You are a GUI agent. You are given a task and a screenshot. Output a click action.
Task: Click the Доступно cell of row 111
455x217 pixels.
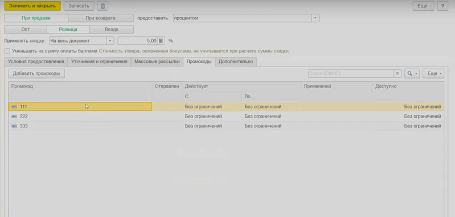tap(408, 107)
